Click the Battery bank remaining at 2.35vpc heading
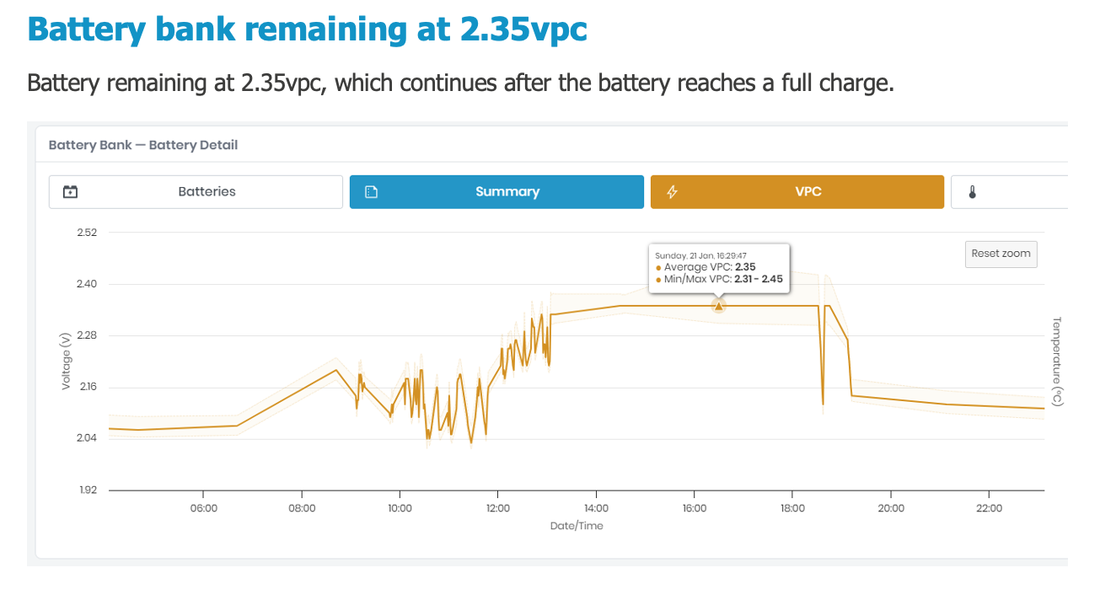The height and width of the screenshot is (600, 1116). [307, 29]
